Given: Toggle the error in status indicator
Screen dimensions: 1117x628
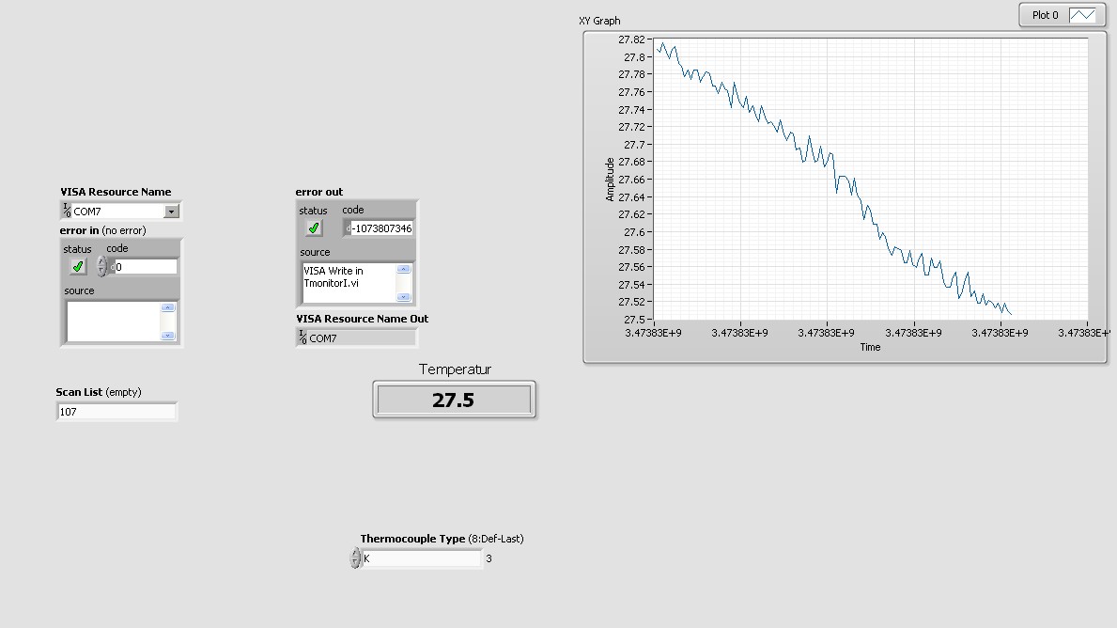Looking at the screenshot, I should pyautogui.click(x=78, y=267).
